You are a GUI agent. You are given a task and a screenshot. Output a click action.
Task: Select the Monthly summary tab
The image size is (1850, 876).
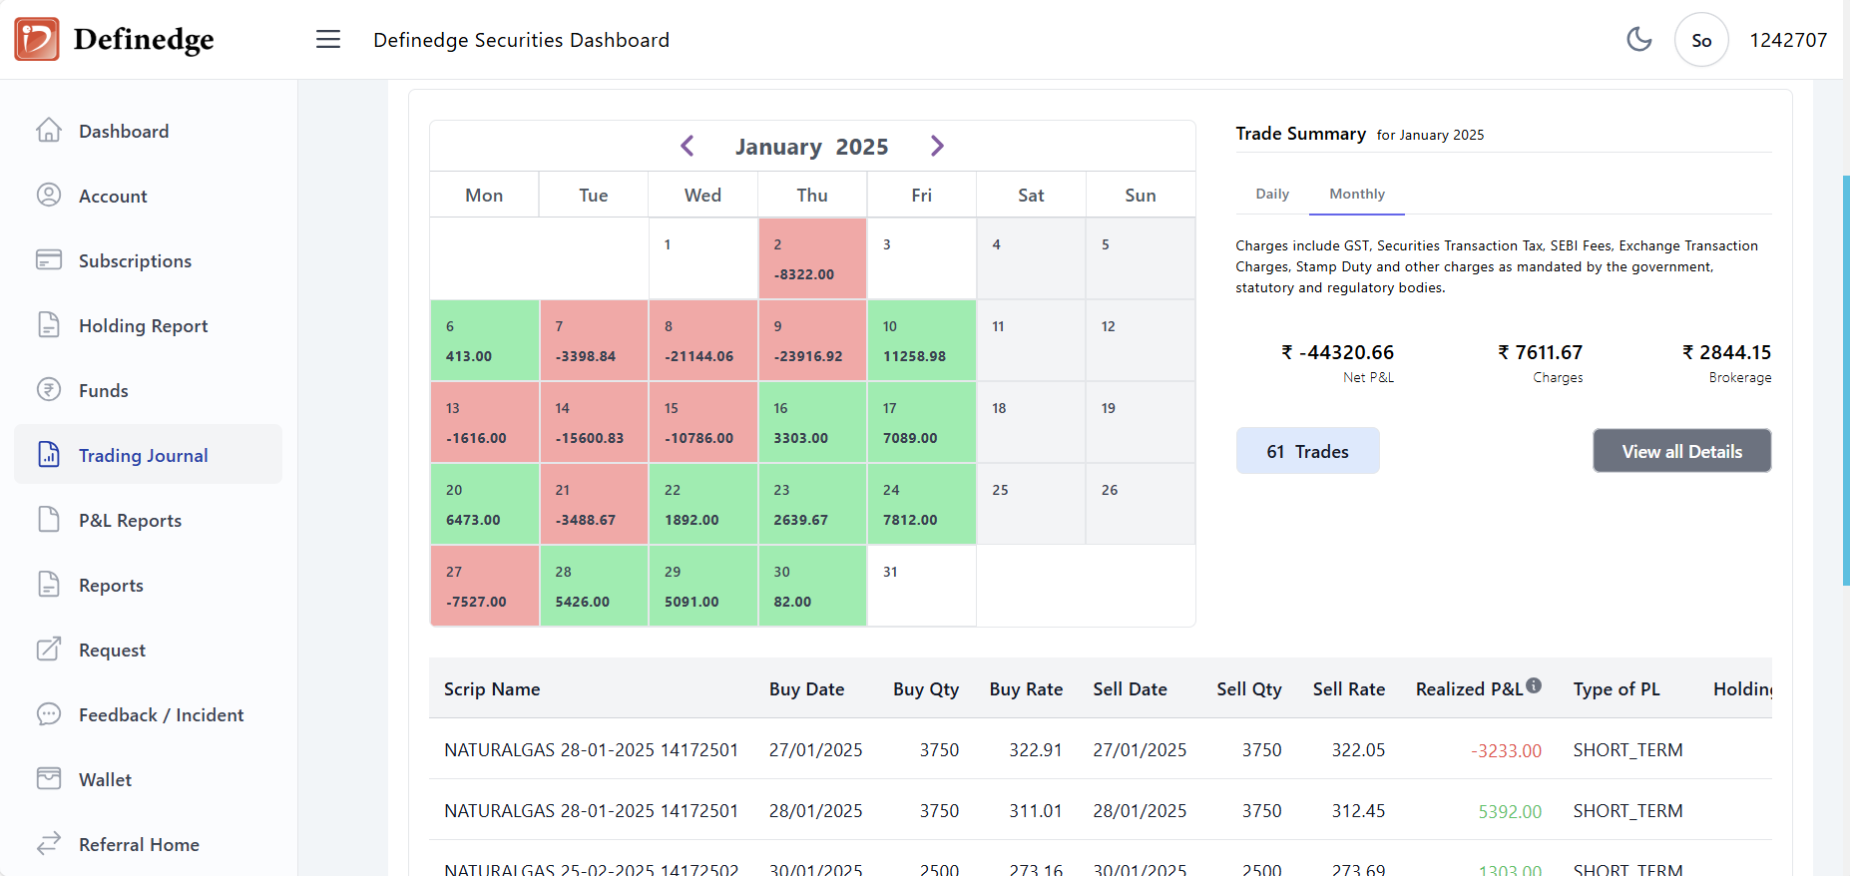coord(1357,195)
